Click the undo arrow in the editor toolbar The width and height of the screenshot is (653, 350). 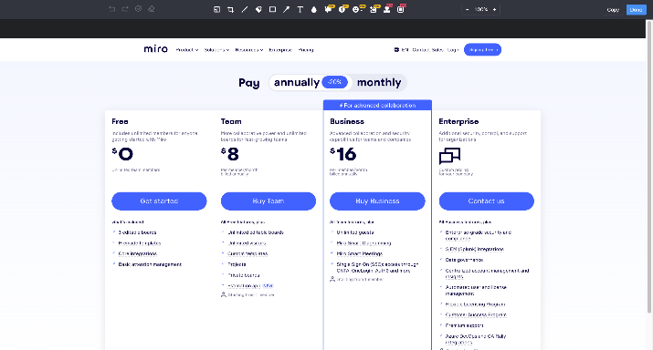pyautogui.click(x=111, y=9)
